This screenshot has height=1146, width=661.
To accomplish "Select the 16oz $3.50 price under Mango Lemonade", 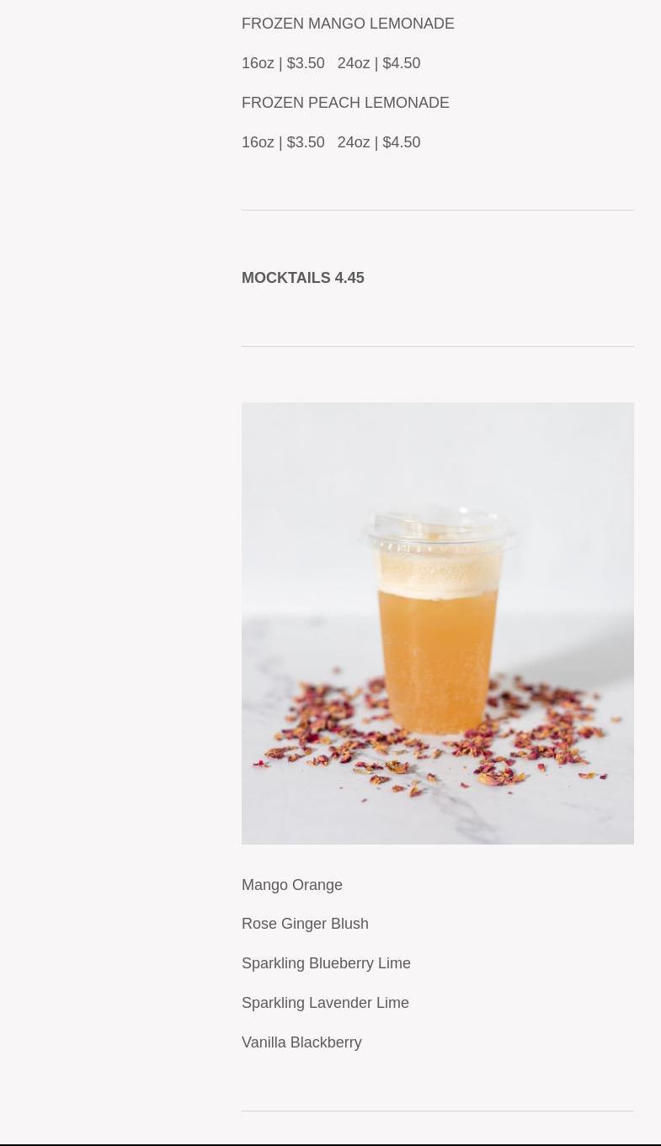I will click(x=283, y=63).
